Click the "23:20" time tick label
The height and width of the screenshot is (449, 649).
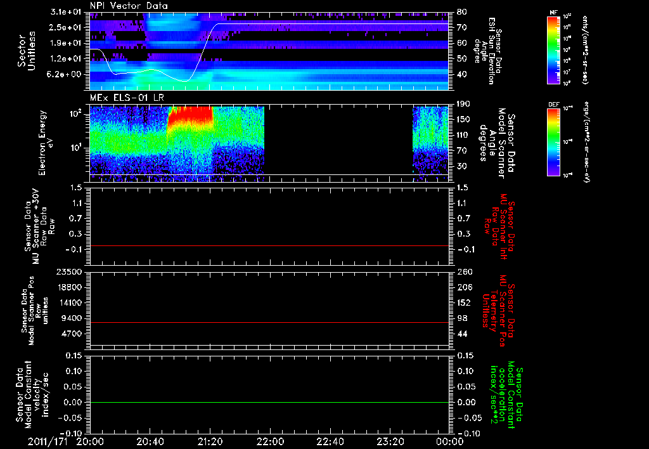[x=390, y=441]
